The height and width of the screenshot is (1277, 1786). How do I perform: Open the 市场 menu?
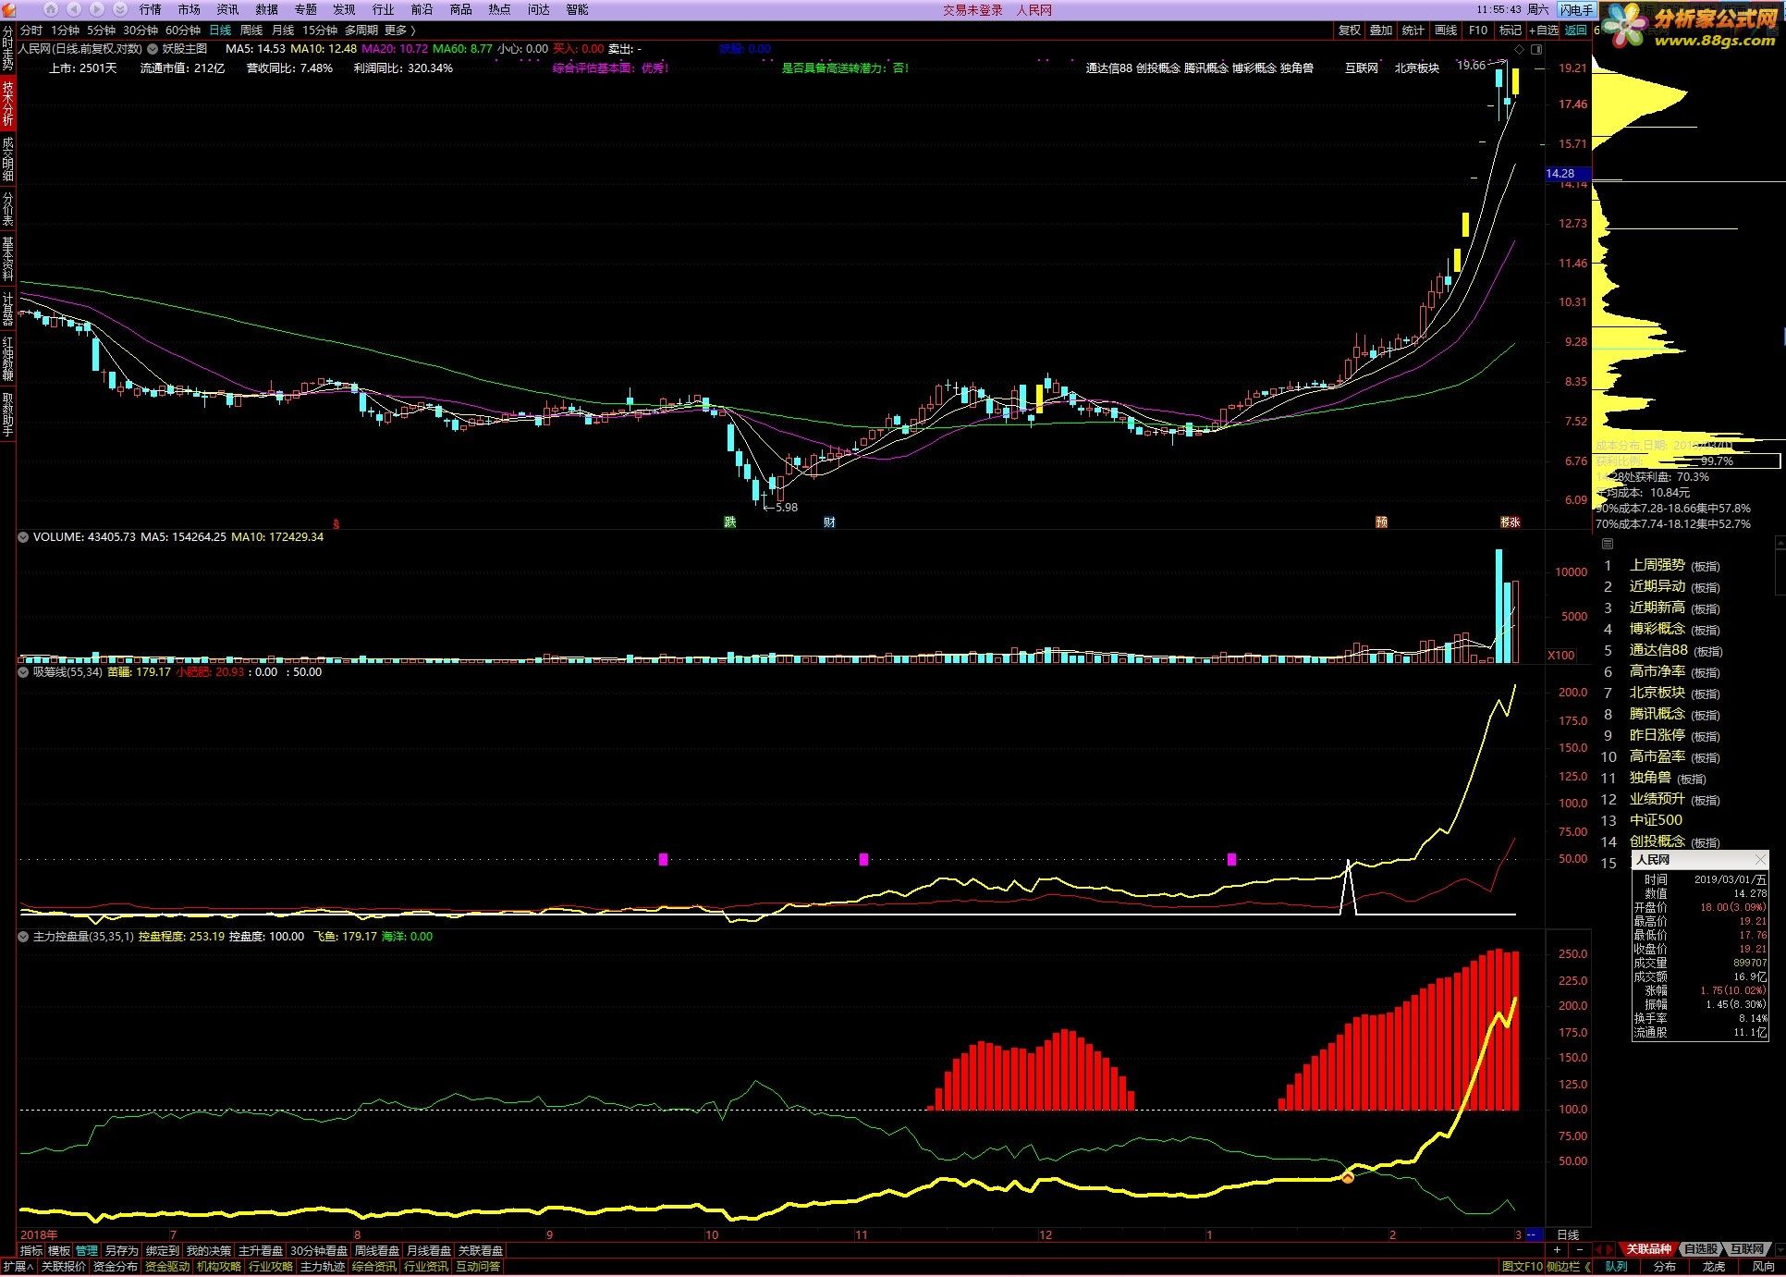tap(189, 9)
